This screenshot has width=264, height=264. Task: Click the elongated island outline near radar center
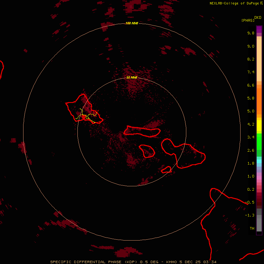click(142, 131)
